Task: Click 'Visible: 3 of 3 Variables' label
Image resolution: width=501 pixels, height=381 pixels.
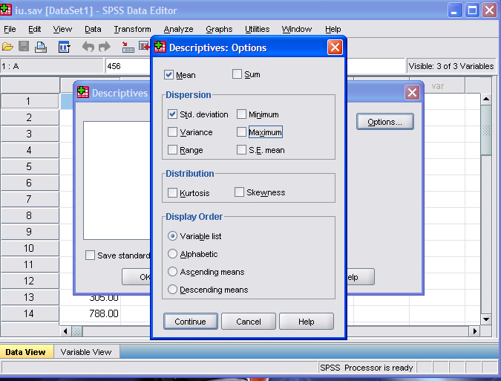Action: [x=451, y=66]
